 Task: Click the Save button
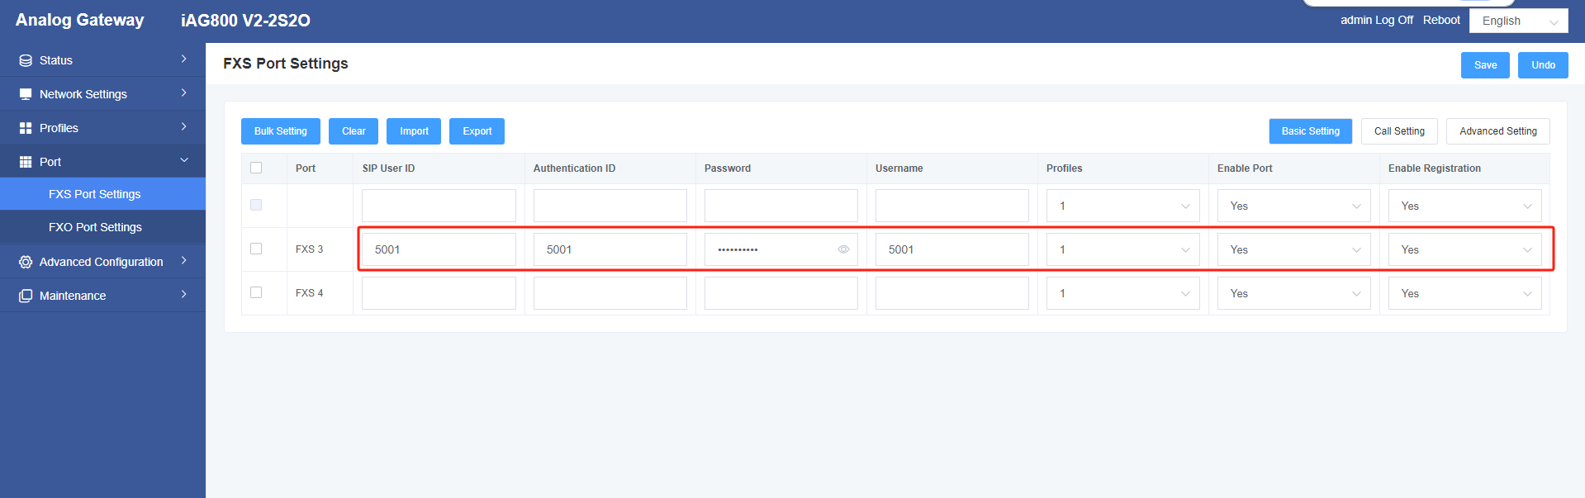click(x=1485, y=65)
